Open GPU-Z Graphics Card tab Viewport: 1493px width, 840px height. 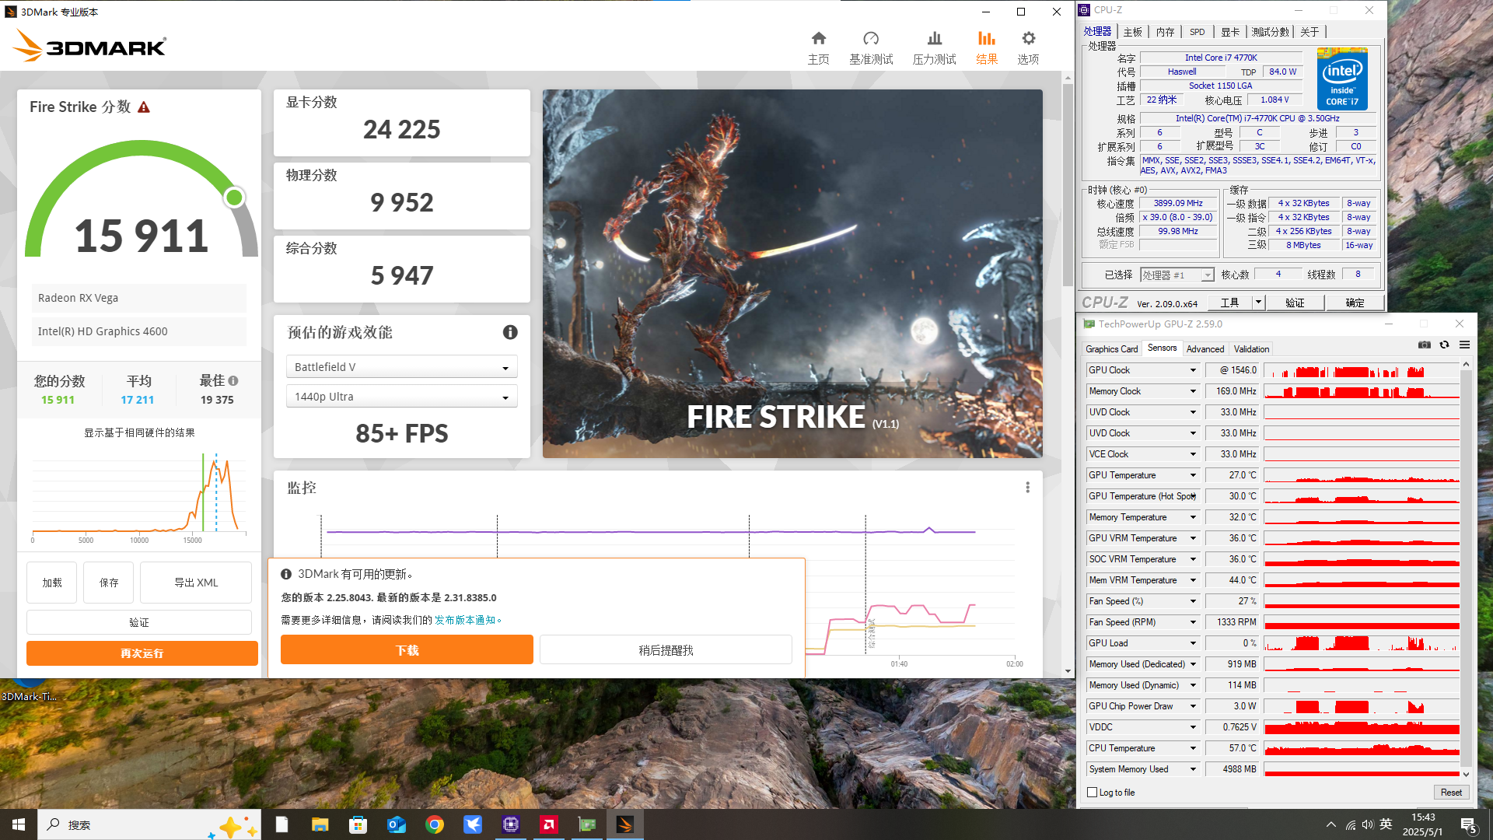coord(1111,349)
